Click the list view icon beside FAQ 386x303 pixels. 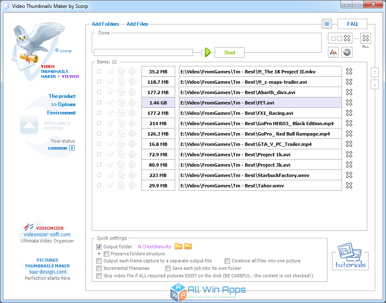pos(327,24)
